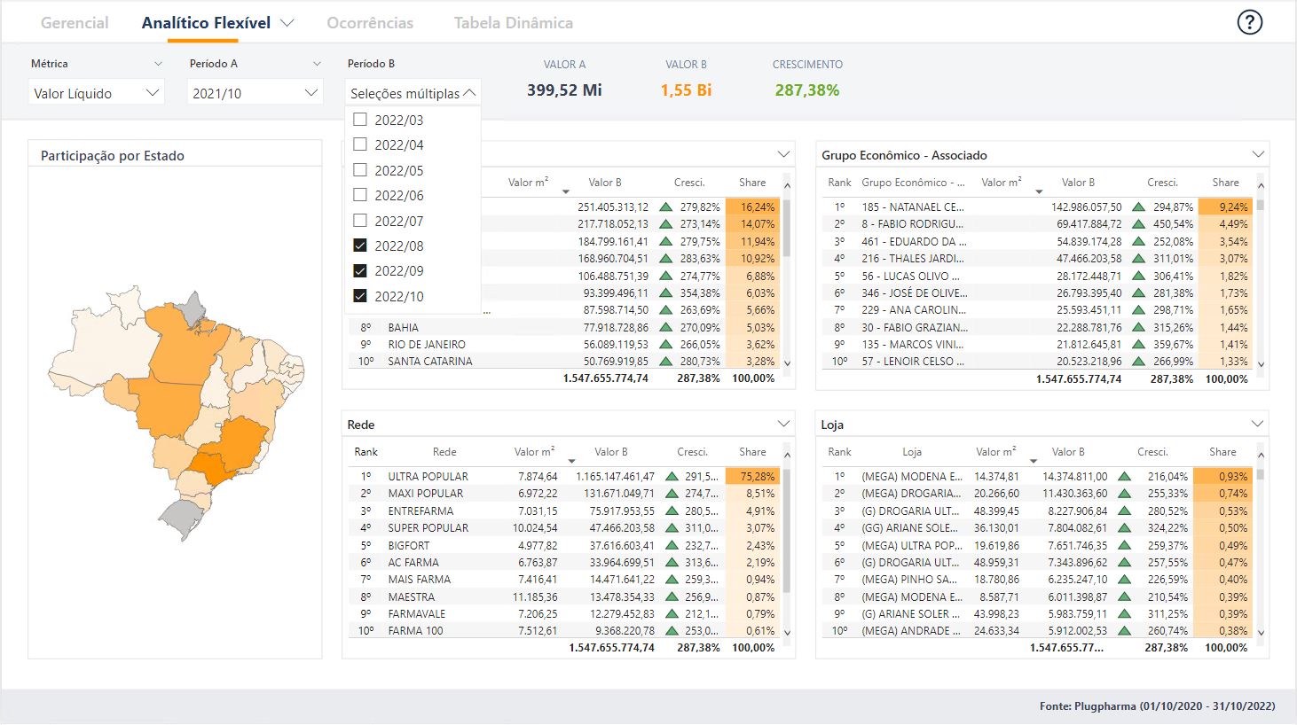This screenshot has height=725, width=1297.
Task: Open Período A 2021/10 dropdown
Action: (255, 93)
